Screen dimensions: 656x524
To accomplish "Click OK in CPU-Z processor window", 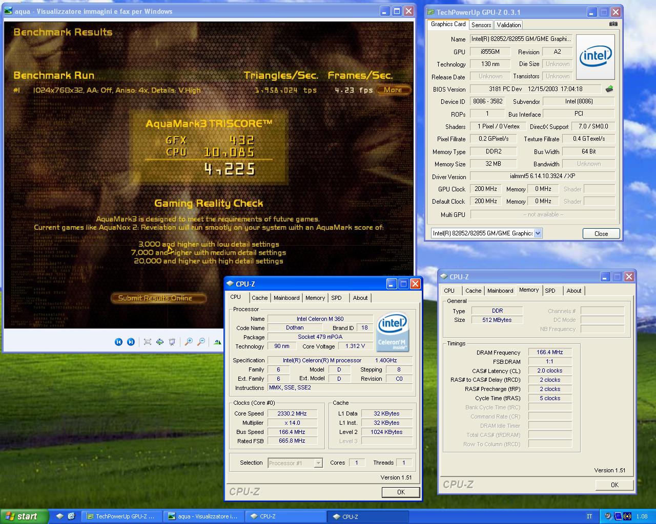I will tap(401, 492).
